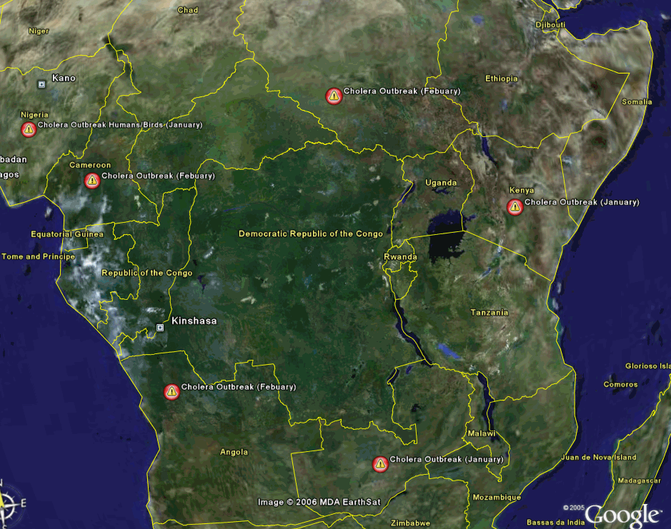Viewport: 671px width, 529px height.
Task: Click the Kinshasa city marker square
Action: coord(161,328)
